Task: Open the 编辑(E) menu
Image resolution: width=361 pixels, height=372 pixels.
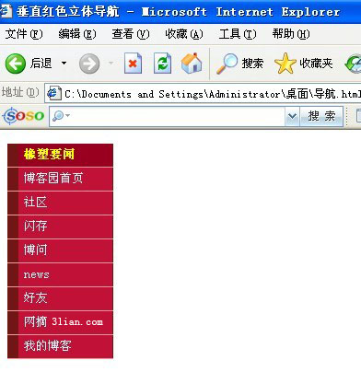Action: coord(77,34)
